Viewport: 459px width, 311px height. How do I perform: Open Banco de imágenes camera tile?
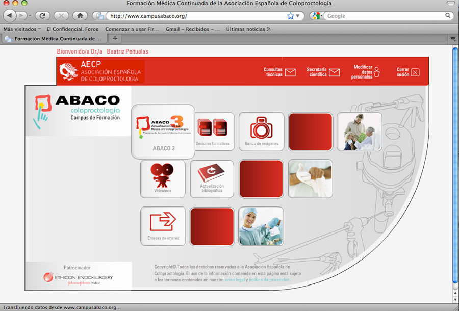tap(262, 132)
